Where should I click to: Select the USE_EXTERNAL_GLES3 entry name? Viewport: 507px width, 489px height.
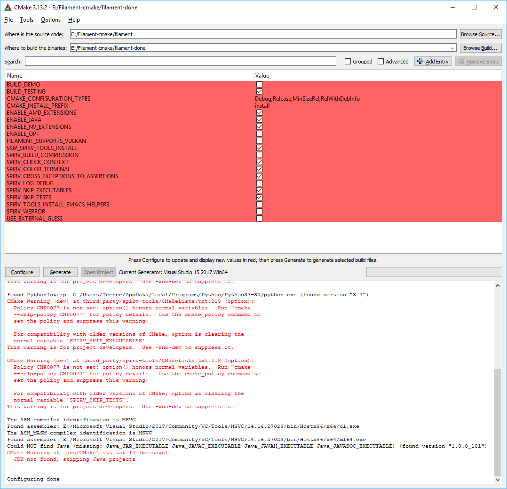[35, 219]
